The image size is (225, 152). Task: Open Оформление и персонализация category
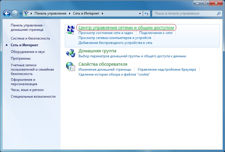click(x=24, y=82)
